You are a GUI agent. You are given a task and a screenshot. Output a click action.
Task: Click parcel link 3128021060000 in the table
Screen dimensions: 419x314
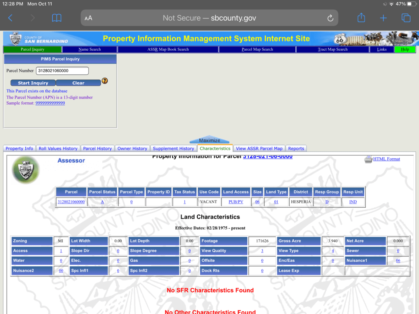[x=71, y=202]
